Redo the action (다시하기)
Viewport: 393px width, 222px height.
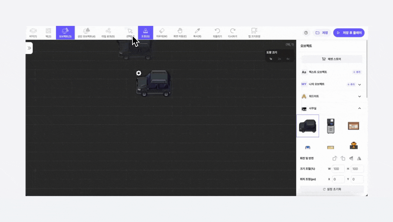coord(233,33)
